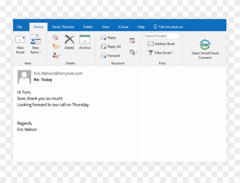Switch to the Send / Receive tab

click(x=63, y=27)
